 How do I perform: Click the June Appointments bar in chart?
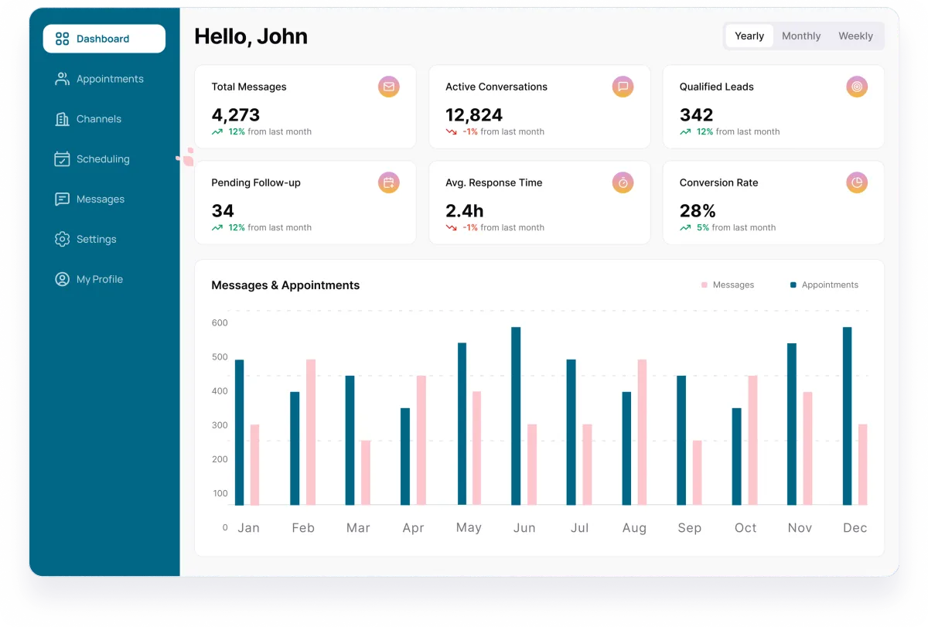[x=516, y=416]
